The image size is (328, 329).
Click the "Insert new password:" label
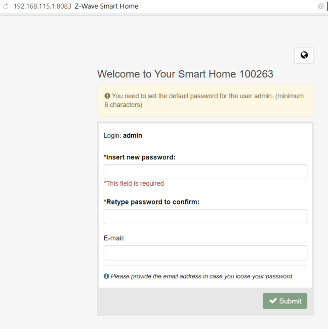(x=139, y=157)
